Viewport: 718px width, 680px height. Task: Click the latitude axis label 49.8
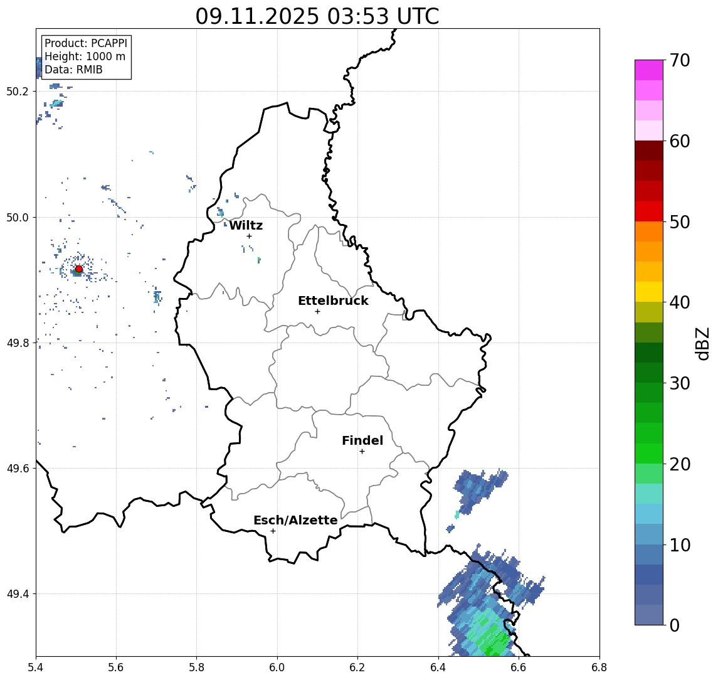[x=18, y=343]
